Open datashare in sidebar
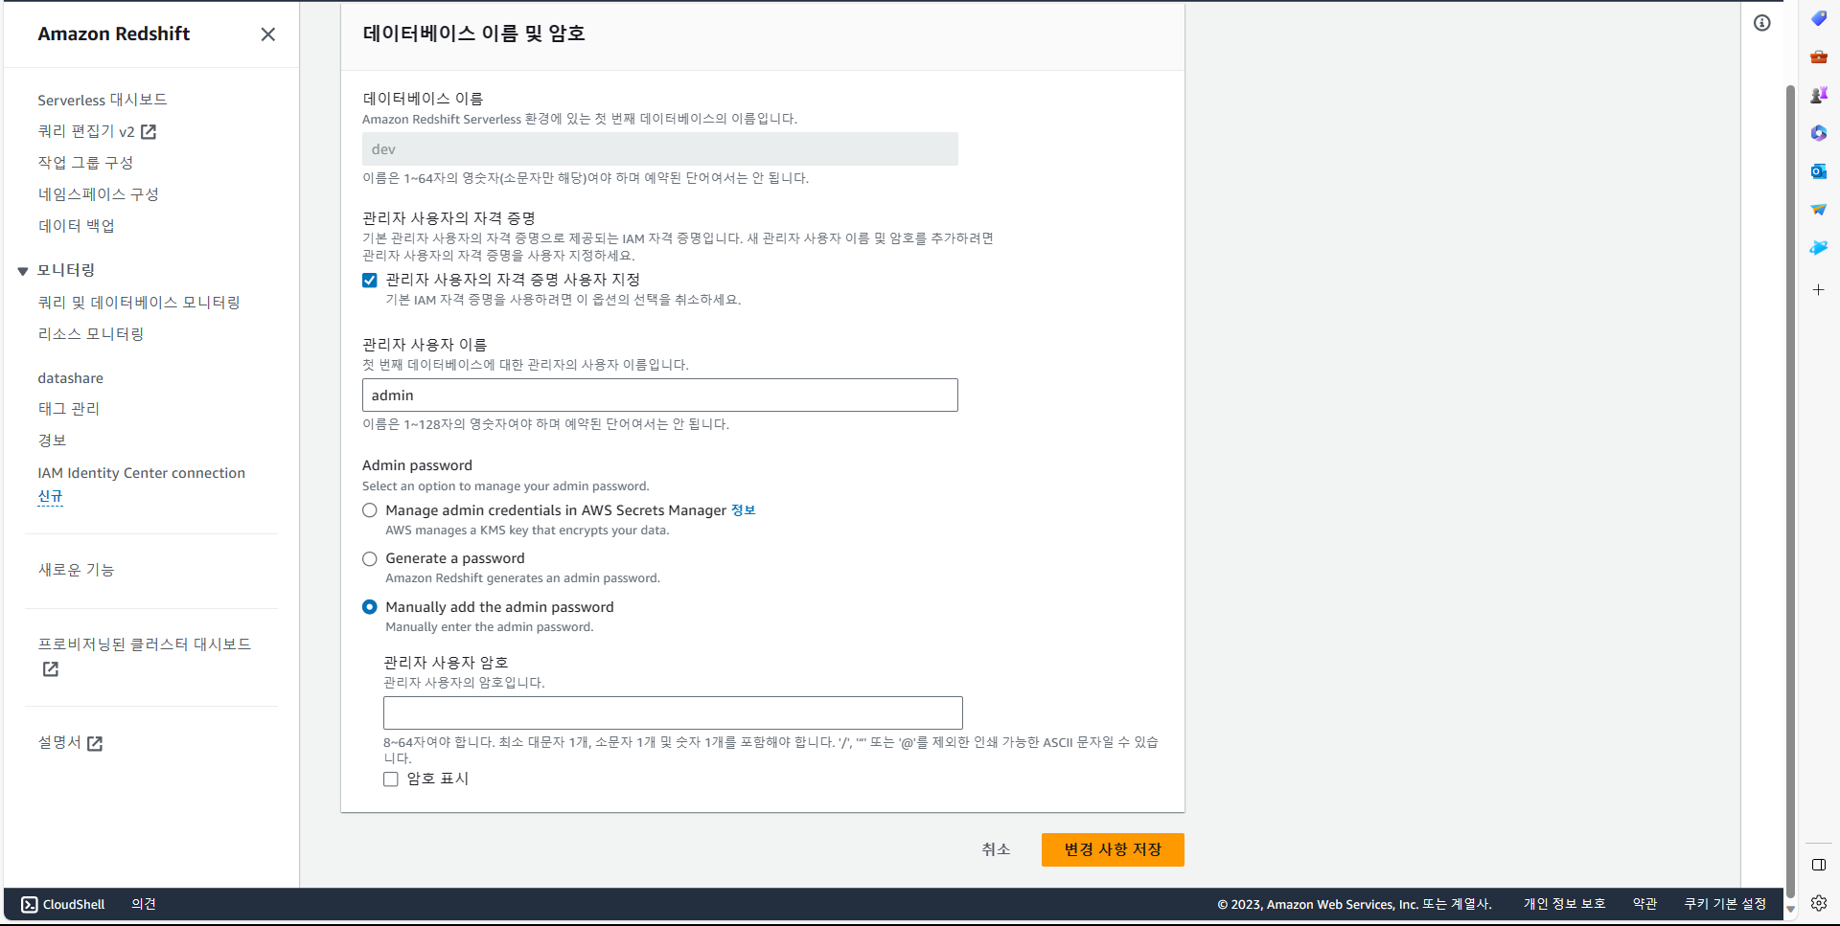1840x926 pixels. pyautogui.click(x=70, y=378)
